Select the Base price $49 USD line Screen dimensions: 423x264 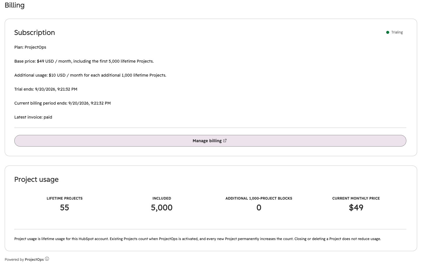[84, 61]
